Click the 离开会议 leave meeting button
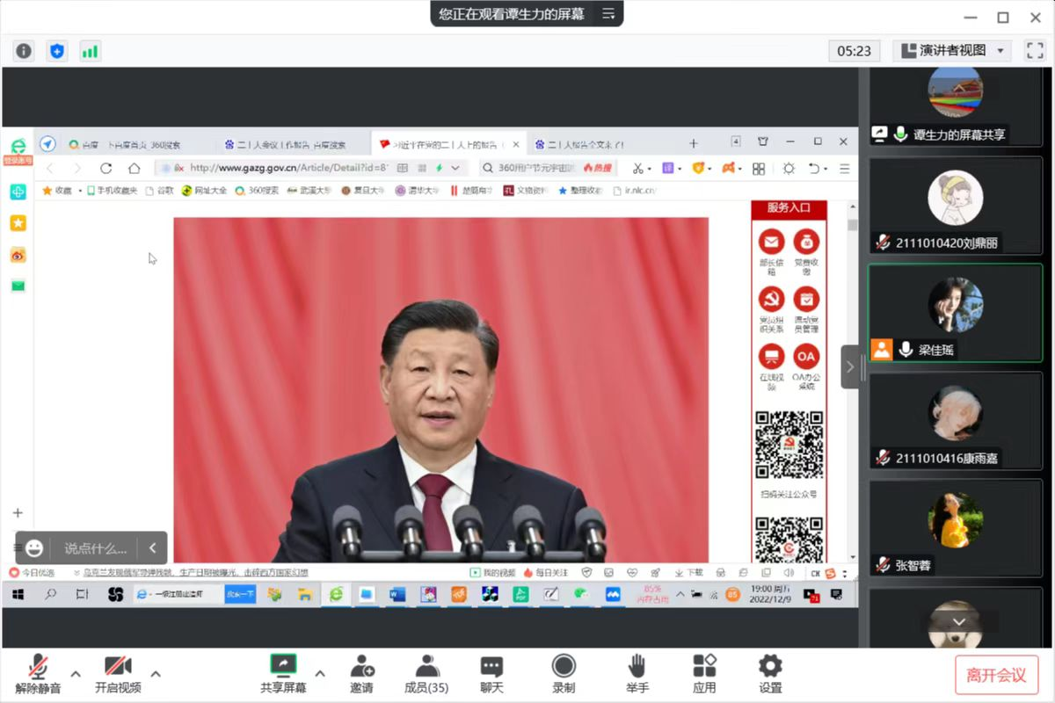 (x=996, y=675)
